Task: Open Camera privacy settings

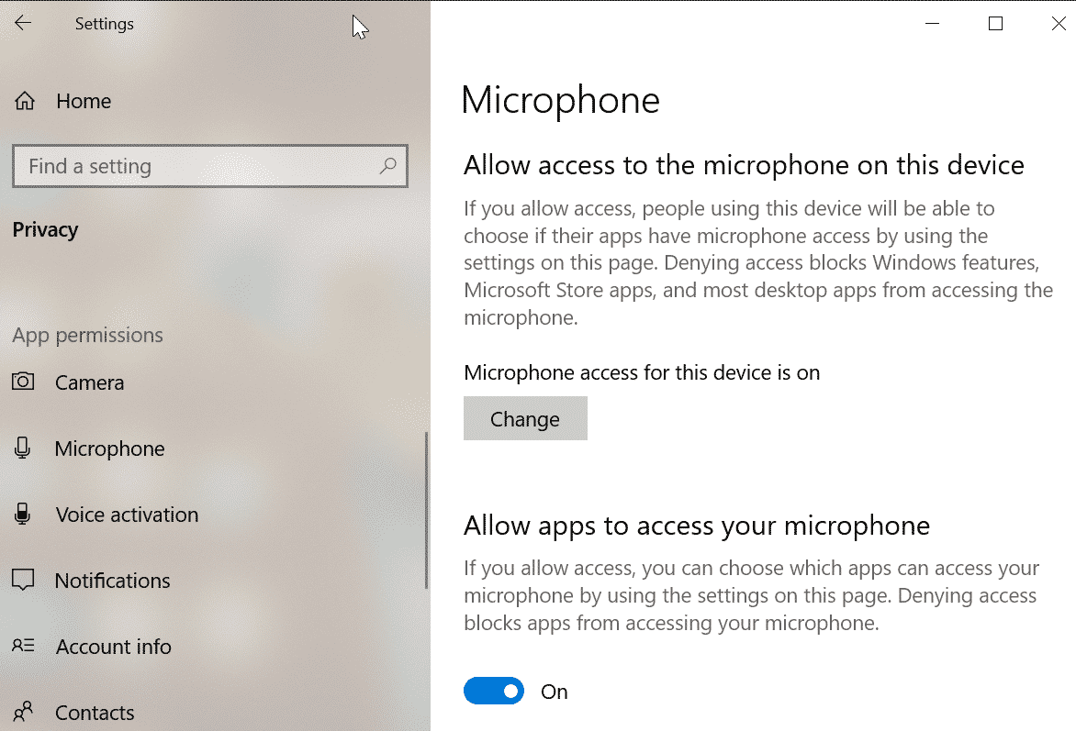Action: [90, 382]
